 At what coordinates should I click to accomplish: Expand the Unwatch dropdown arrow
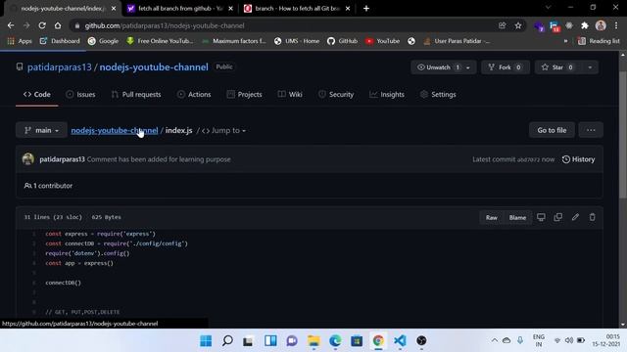pos(468,67)
